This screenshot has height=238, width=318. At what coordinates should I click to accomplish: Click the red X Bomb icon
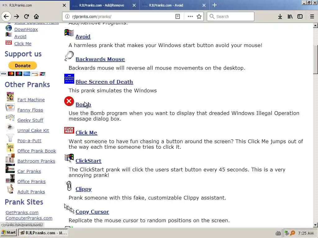pyautogui.click(x=69, y=101)
